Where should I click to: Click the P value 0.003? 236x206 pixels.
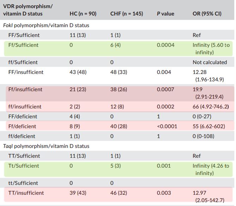(164, 193)
